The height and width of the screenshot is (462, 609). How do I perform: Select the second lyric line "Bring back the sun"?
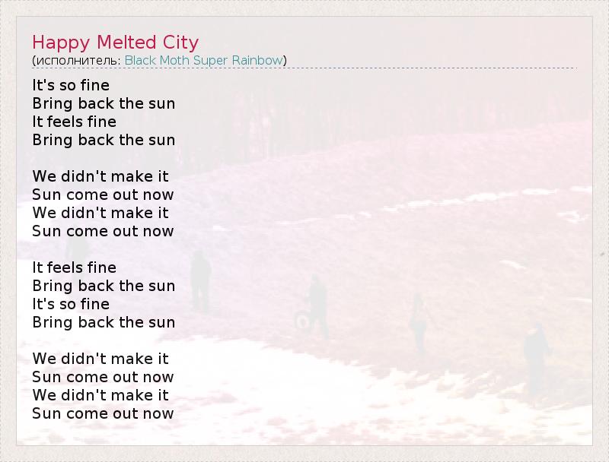point(104,103)
